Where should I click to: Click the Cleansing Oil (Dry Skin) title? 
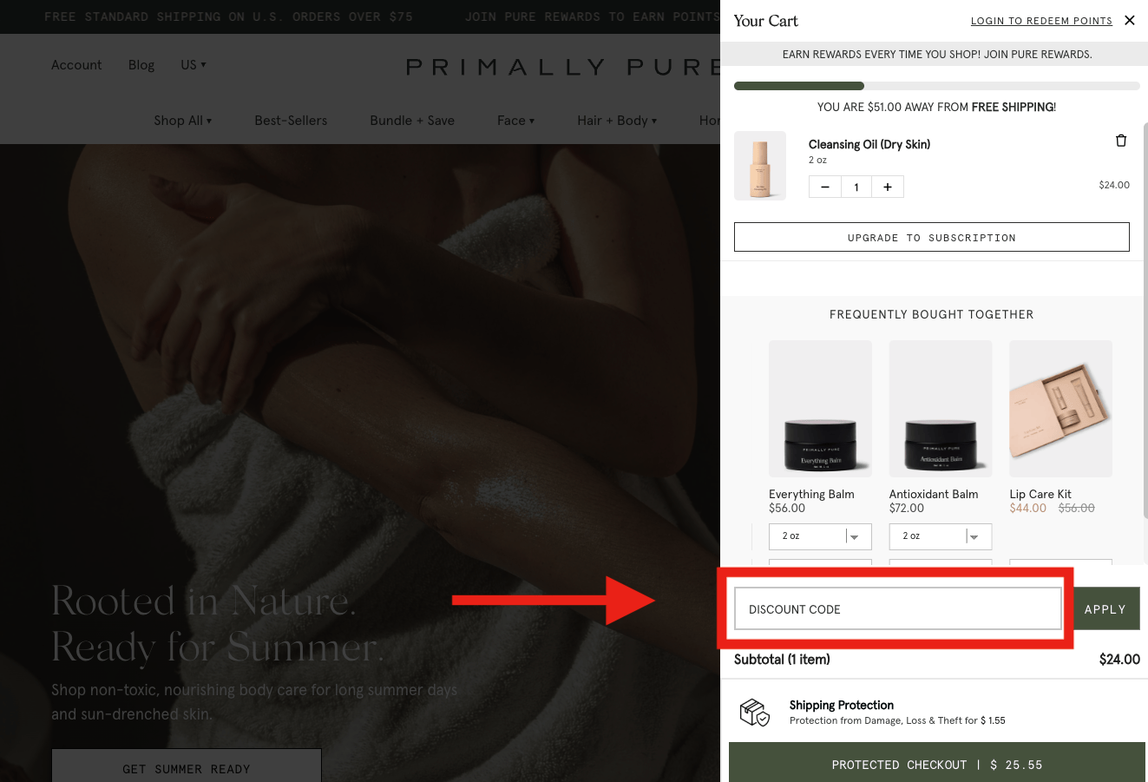tap(869, 144)
